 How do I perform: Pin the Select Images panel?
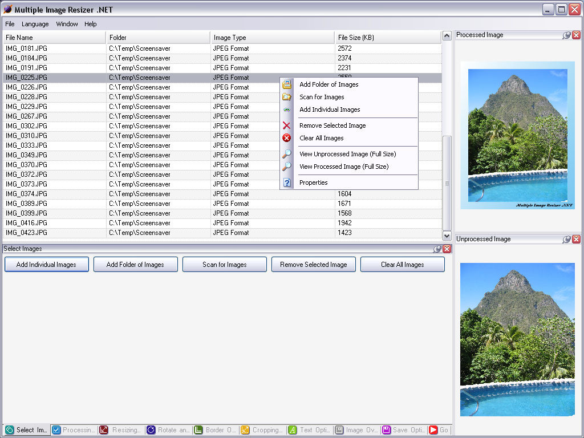437,249
